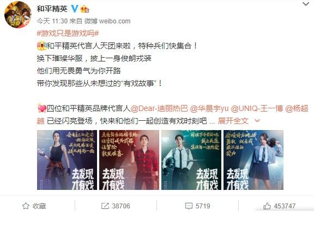Viewport: 314px width, 228px height.
Task: Expand full text via 展开全文
Action: [x=233, y=121]
